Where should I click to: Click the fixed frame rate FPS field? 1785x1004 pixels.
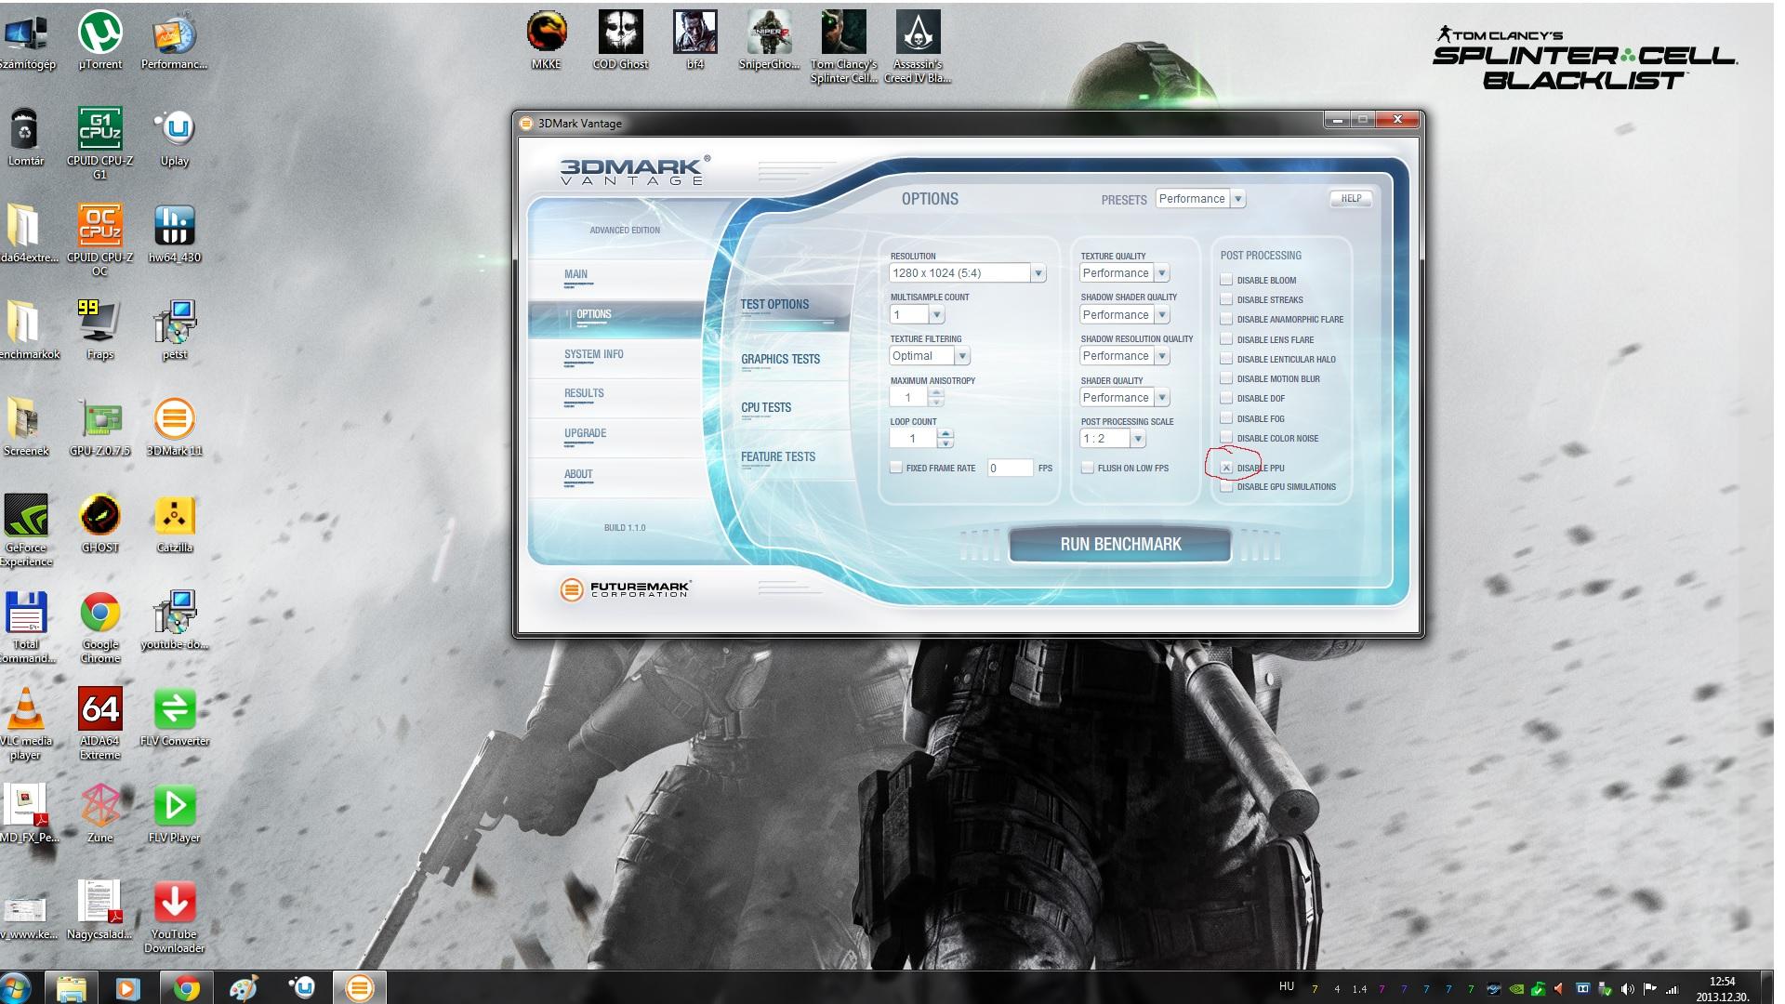coord(1010,468)
